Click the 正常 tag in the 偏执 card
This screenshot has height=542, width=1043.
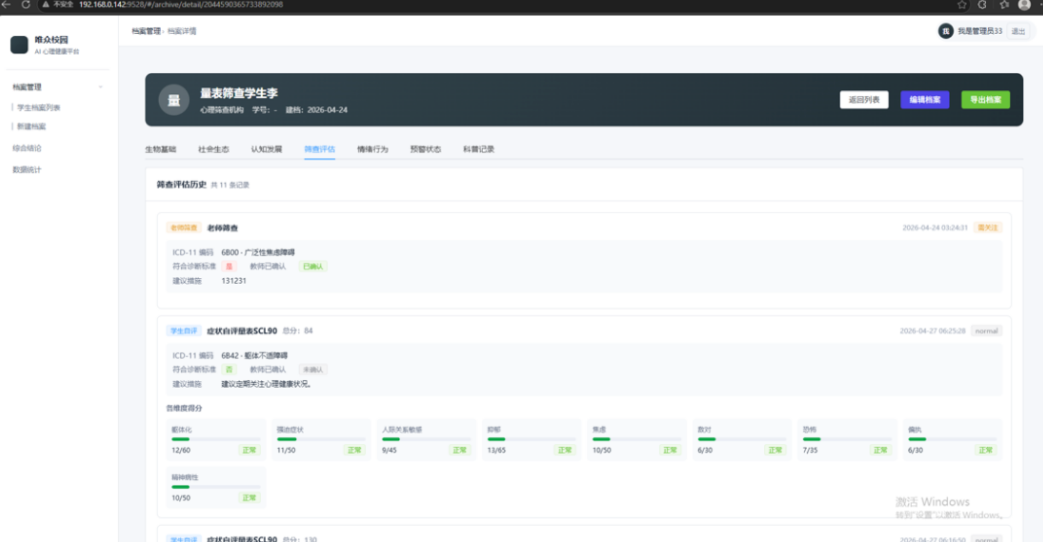985,450
